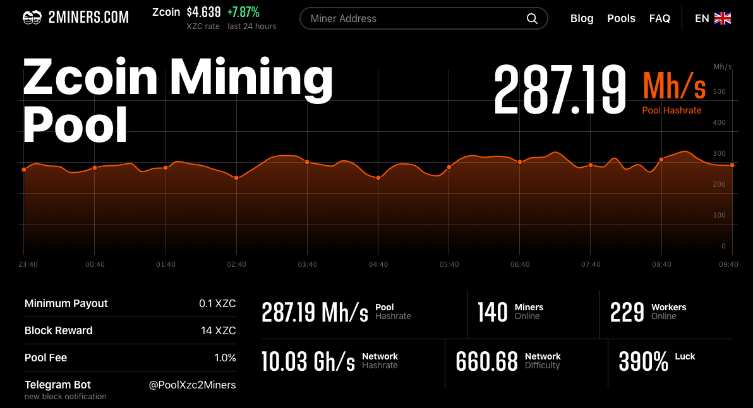This screenshot has height=408, width=753.
Task: Click the Telegram Bot label
Action: [57, 385]
